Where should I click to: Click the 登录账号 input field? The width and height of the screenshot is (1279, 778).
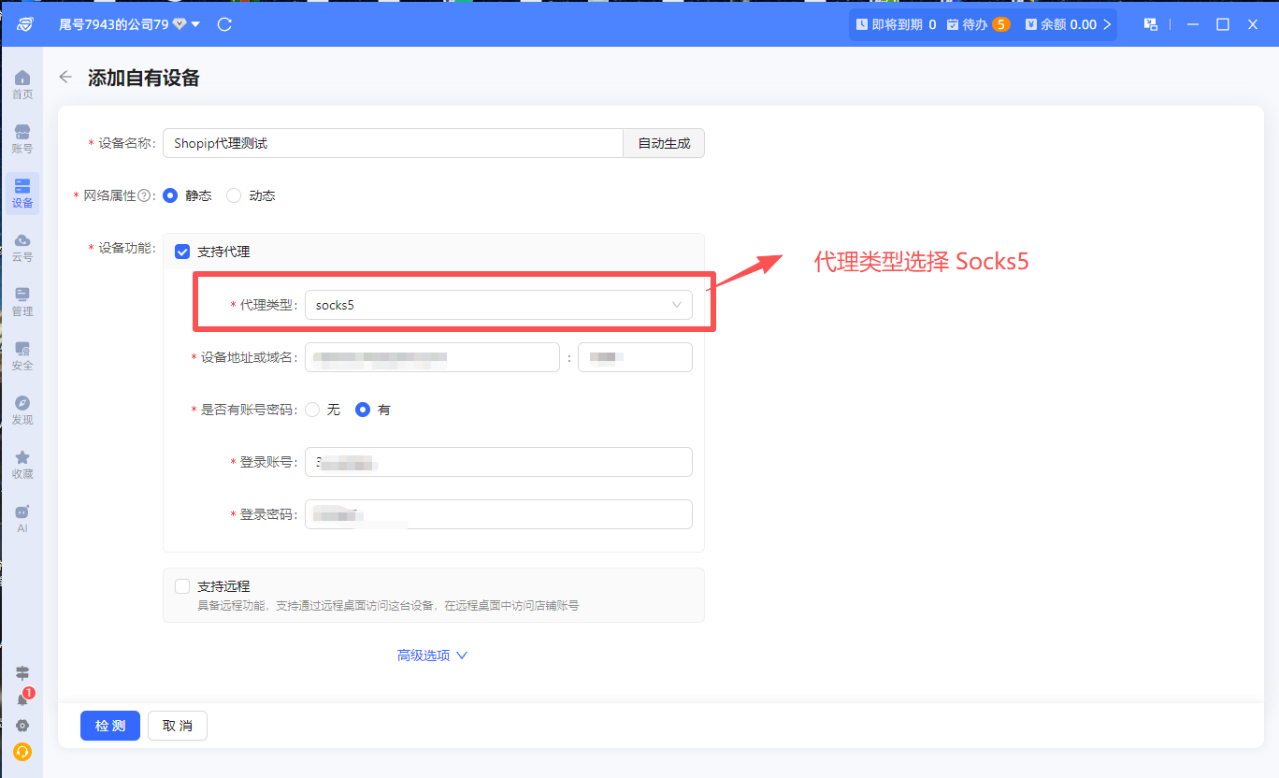[498, 462]
